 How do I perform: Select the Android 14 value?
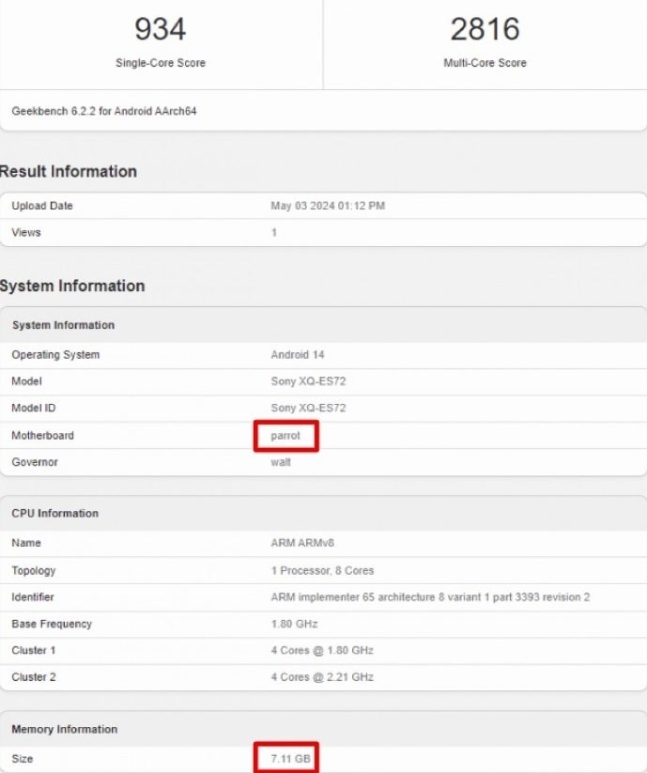pyautogui.click(x=297, y=355)
